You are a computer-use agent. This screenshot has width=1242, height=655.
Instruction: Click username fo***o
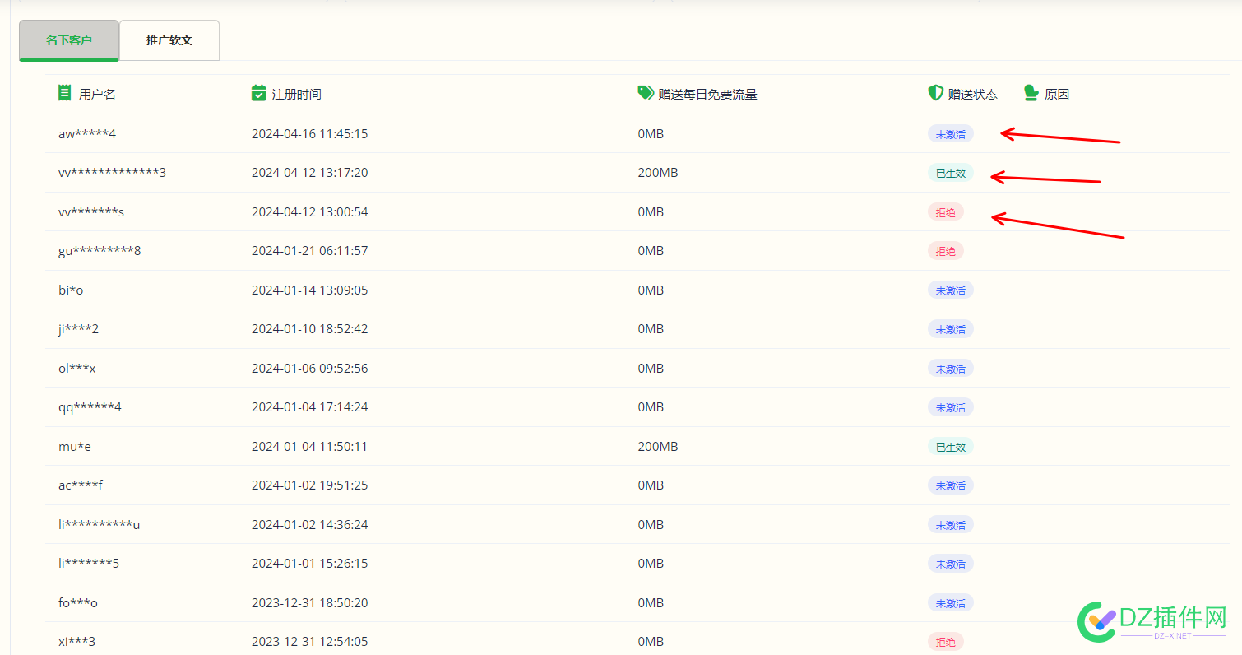tap(78, 602)
